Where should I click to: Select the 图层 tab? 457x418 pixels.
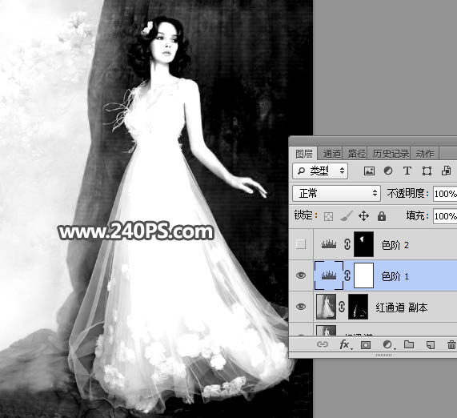point(303,154)
